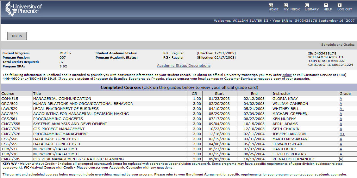The image size is (357, 178).
Task: Click start date 02/19/2004
Action: [x=219, y=139]
